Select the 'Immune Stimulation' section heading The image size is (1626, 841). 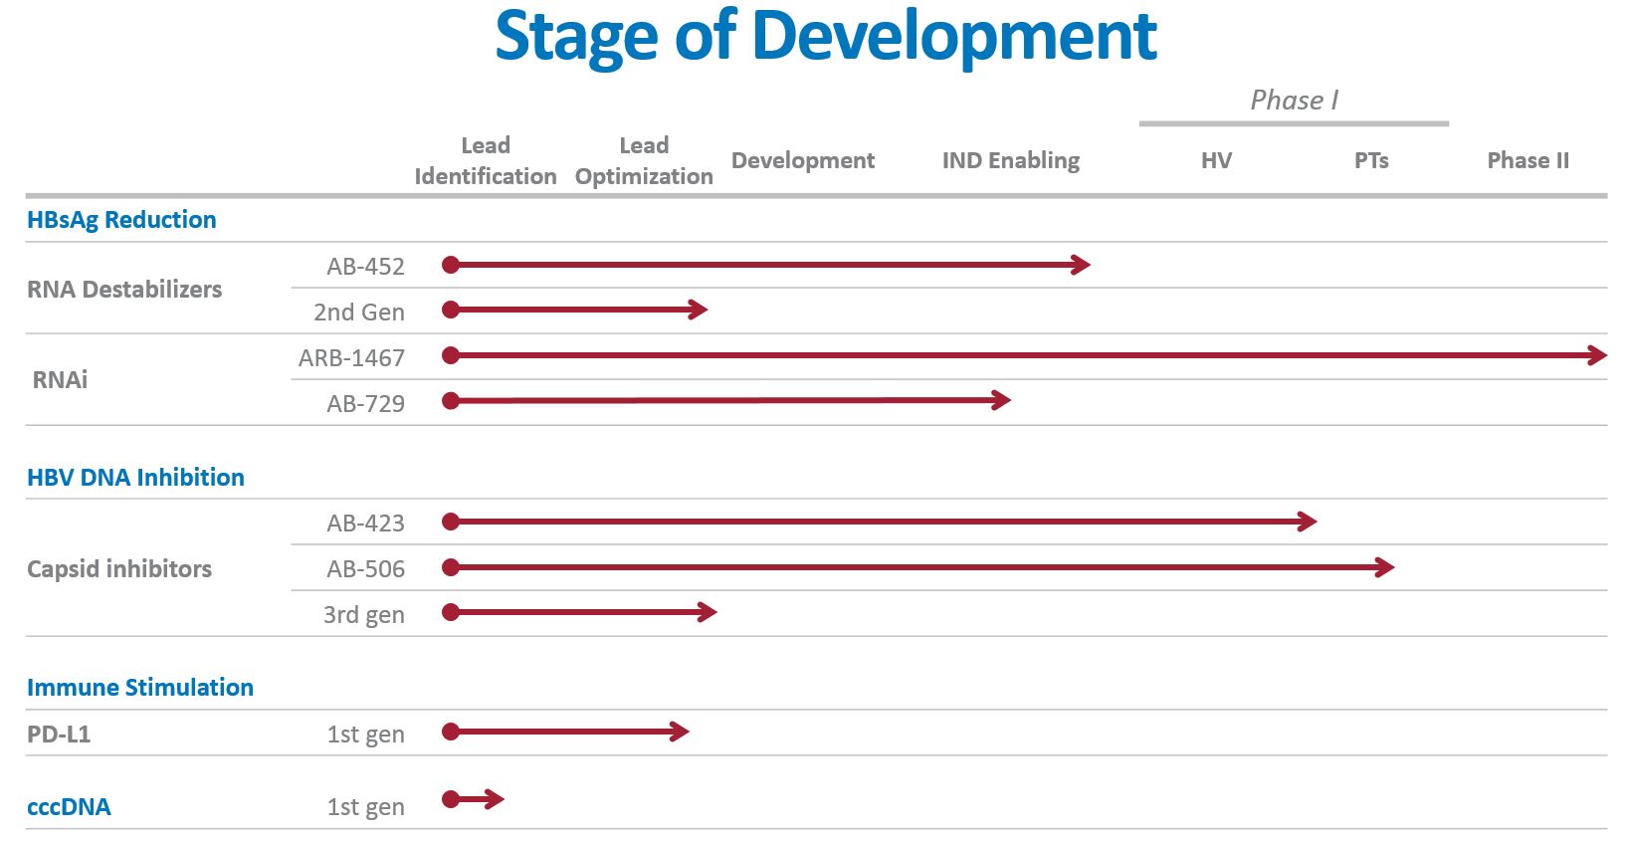click(140, 688)
